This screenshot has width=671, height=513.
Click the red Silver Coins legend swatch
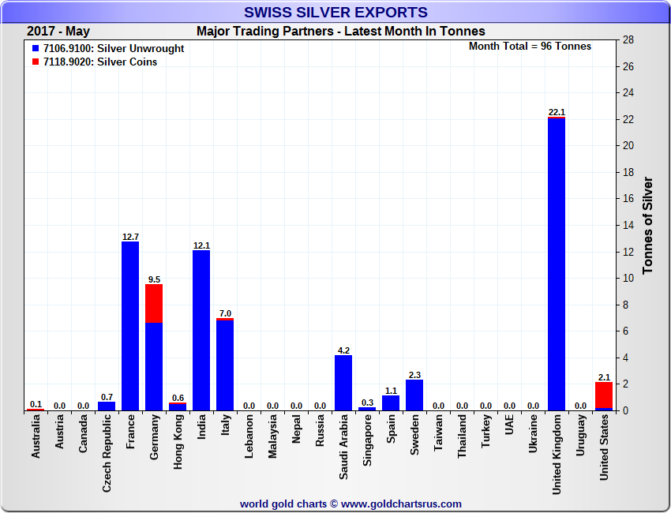click(36, 62)
